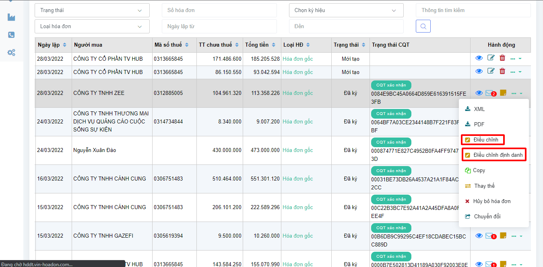Open mail icon for CÔNG TY TNHH ZEE
The width and height of the screenshot is (543, 267).
click(489, 93)
